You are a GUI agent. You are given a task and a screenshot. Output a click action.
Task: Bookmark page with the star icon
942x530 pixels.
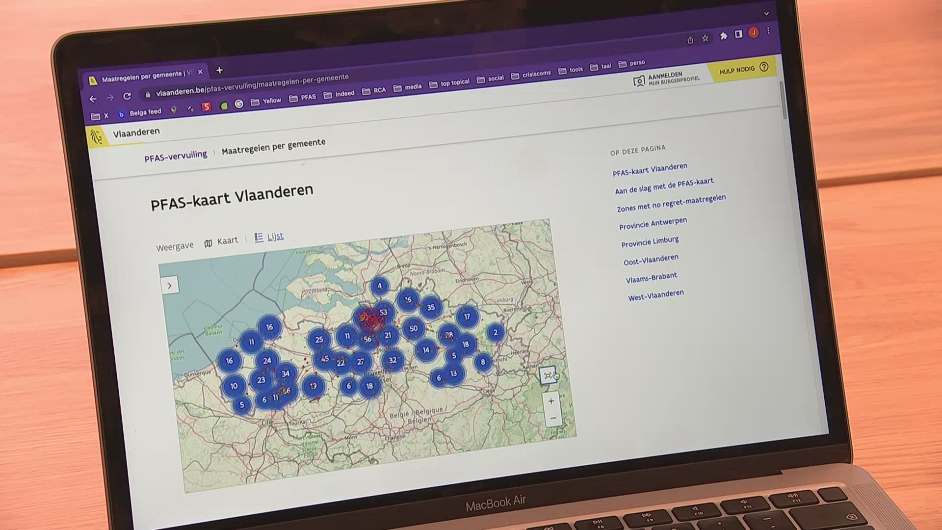tap(705, 38)
